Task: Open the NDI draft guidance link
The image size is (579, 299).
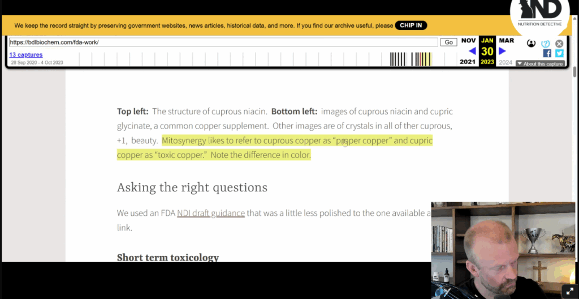Action: pos(211,213)
